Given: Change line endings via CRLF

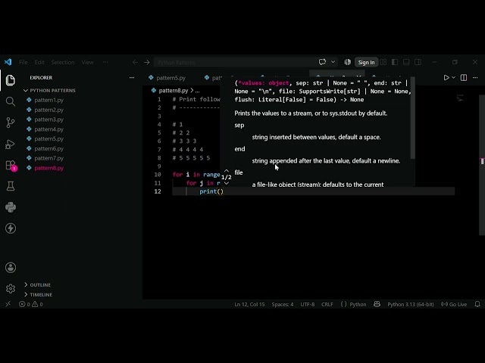Looking at the screenshot, I should click(x=327, y=304).
